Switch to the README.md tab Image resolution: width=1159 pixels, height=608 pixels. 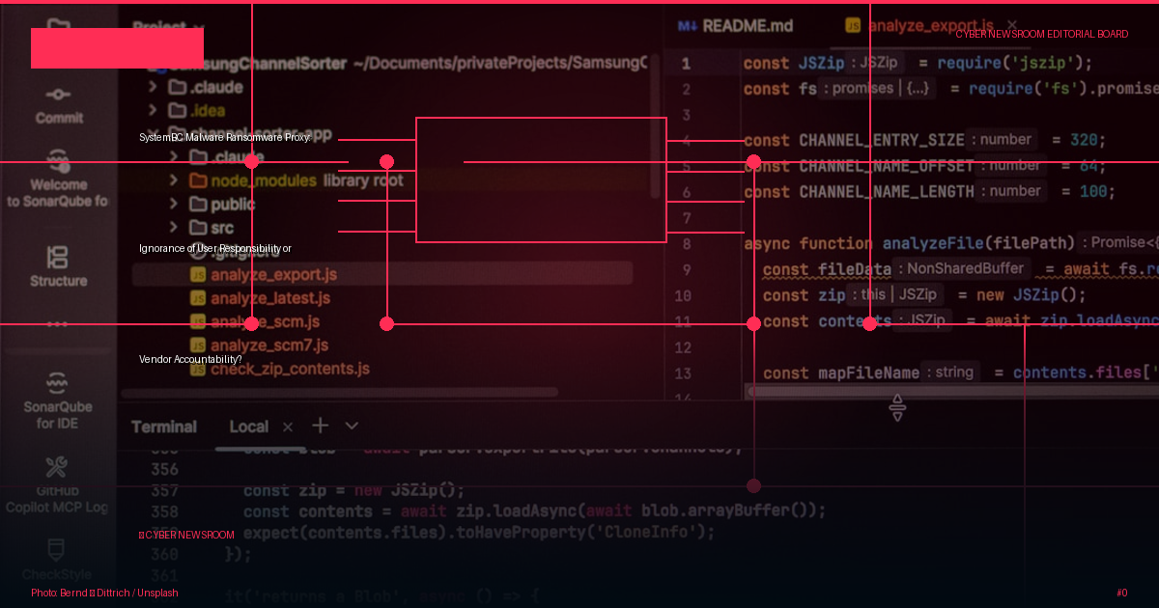(x=736, y=26)
